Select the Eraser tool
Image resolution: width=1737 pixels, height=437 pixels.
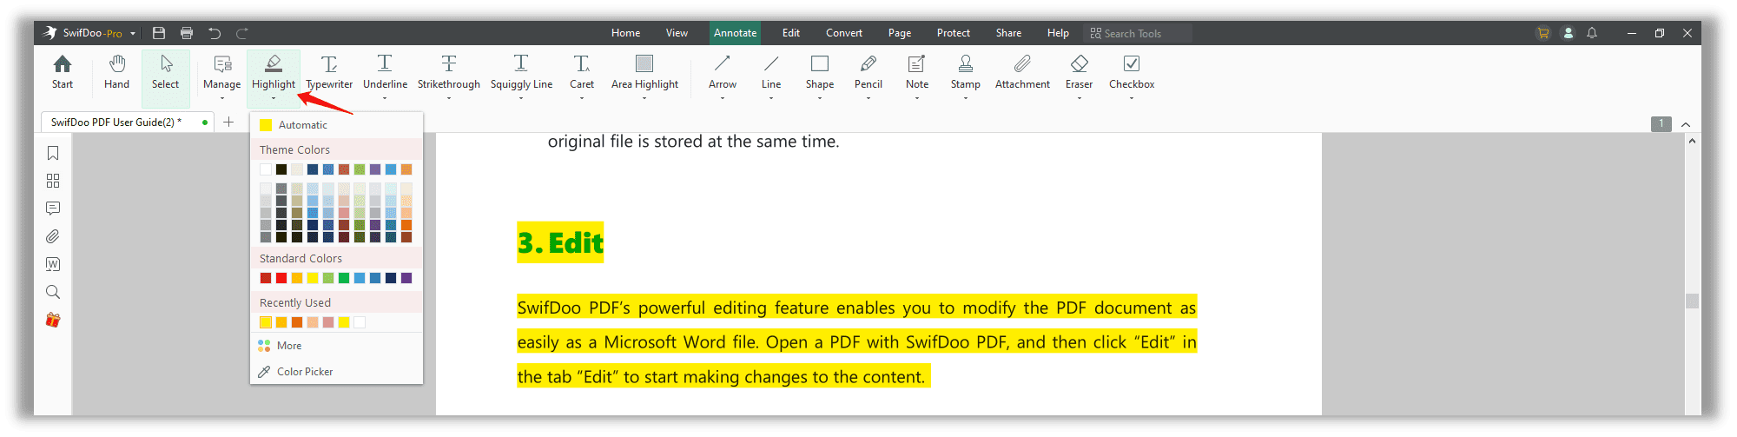click(1080, 72)
